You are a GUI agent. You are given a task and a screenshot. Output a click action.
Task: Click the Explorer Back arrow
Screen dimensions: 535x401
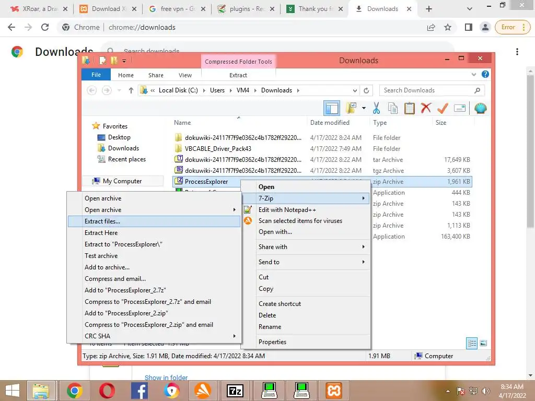(x=91, y=90)
